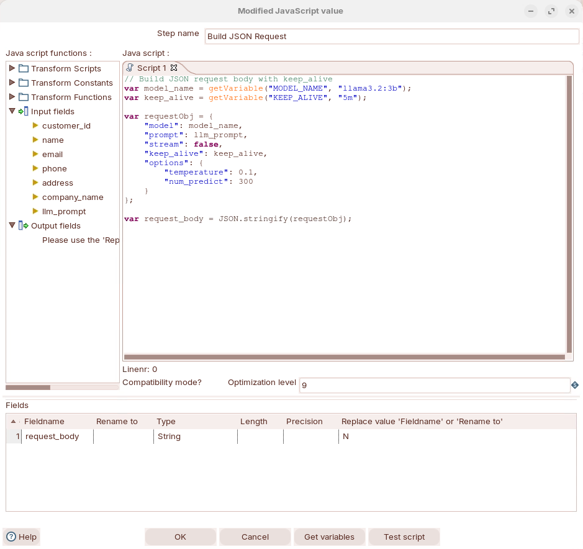The width and height of the screenshot is (583, 549).
Task: Click the yellow arrow icon beside llm_prompt
Action: (35, 211)
